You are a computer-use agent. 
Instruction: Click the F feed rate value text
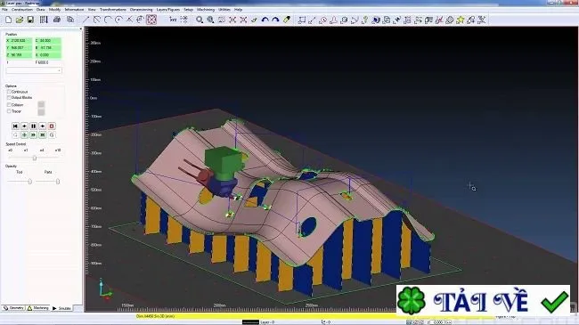[x=42, y=62]
